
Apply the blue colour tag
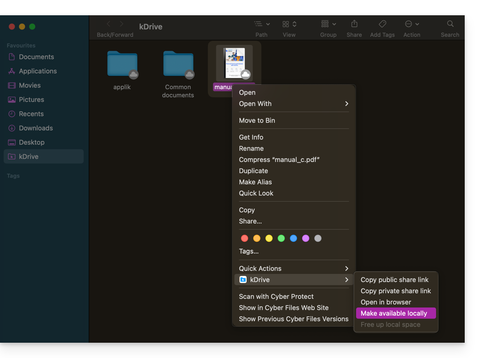(x=294, y=238)
